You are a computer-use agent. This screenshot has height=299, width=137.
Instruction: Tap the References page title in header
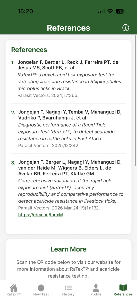68,28
